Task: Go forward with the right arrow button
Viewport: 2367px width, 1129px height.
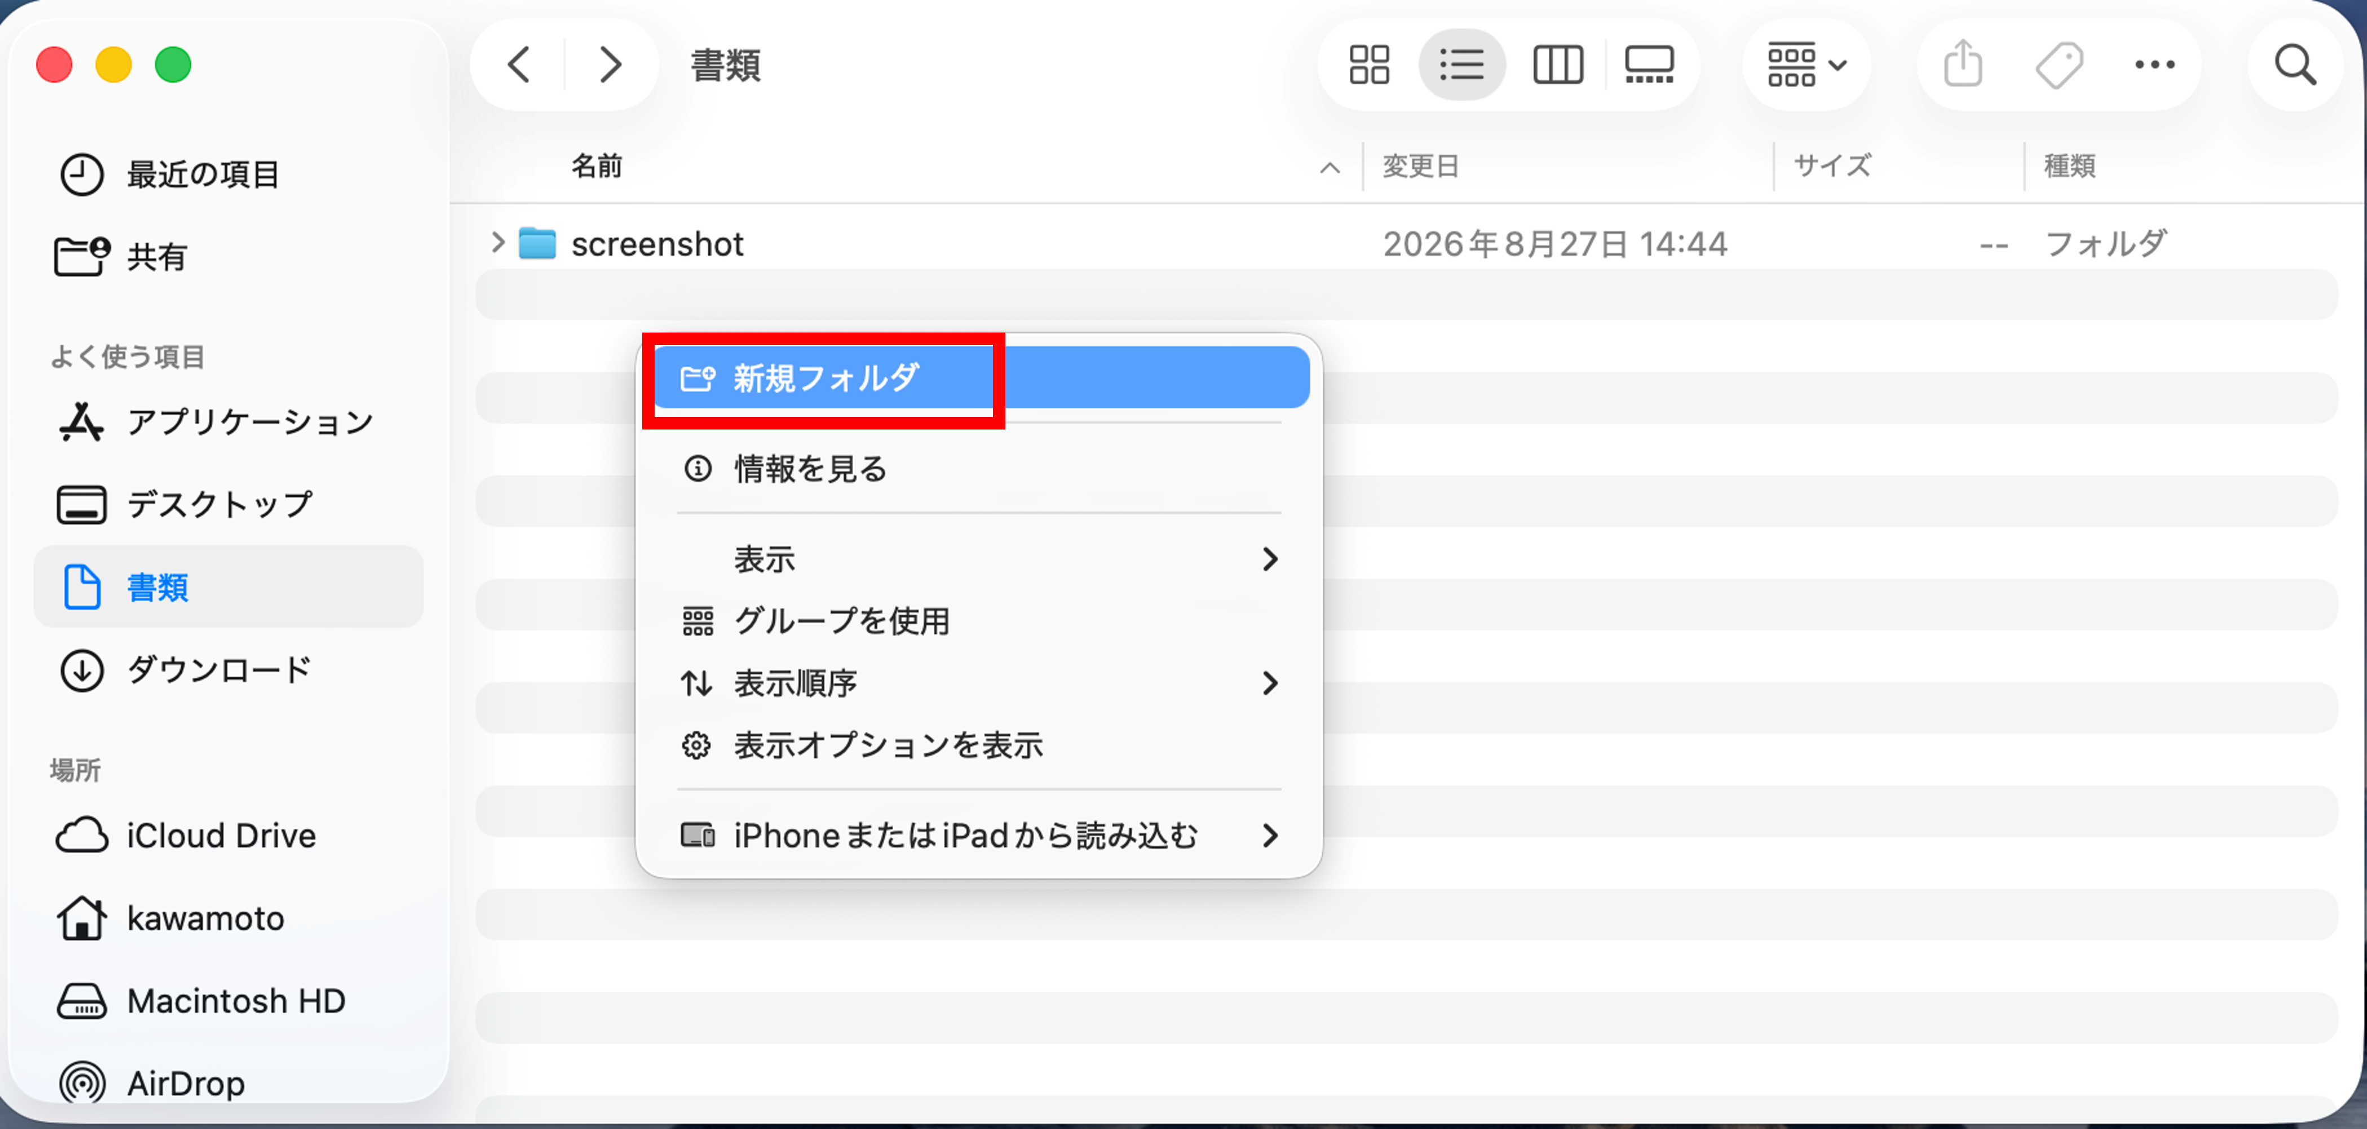Action: click(610, 65)
